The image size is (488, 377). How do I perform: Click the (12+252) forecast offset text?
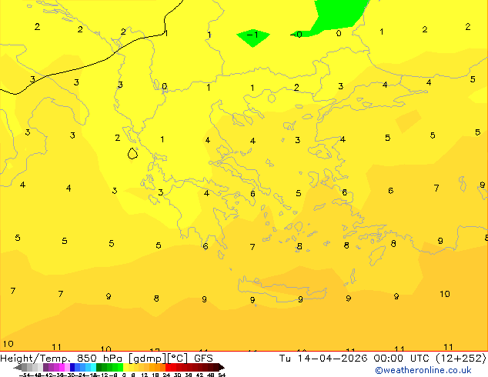[x=461, y=359]
